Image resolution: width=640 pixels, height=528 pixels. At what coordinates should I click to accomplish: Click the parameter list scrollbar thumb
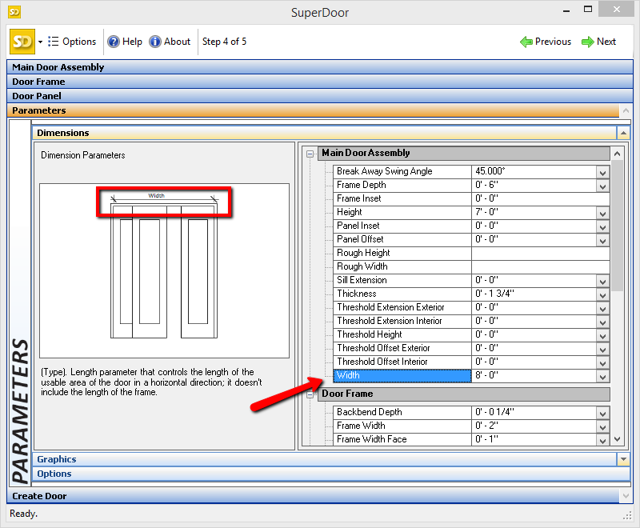(x=617, y=226)
